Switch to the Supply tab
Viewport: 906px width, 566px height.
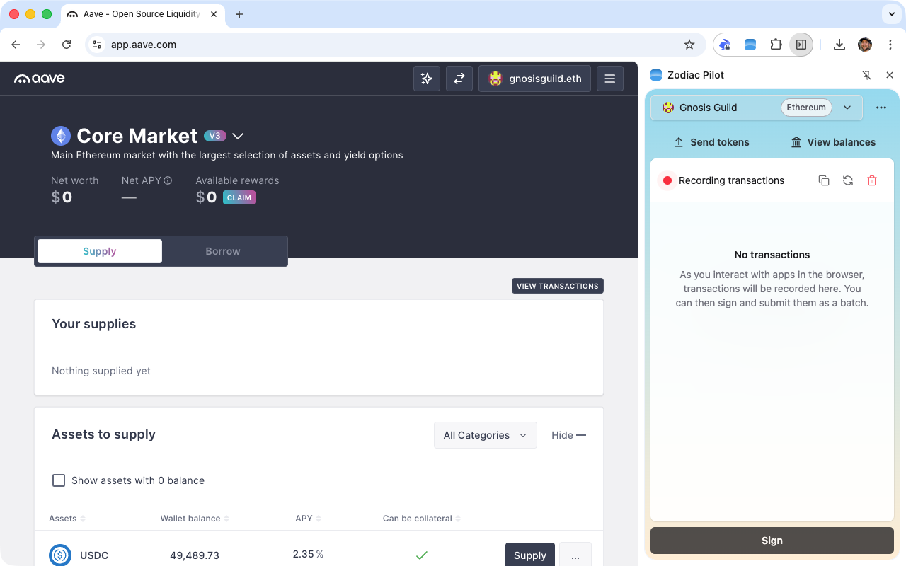100,251
